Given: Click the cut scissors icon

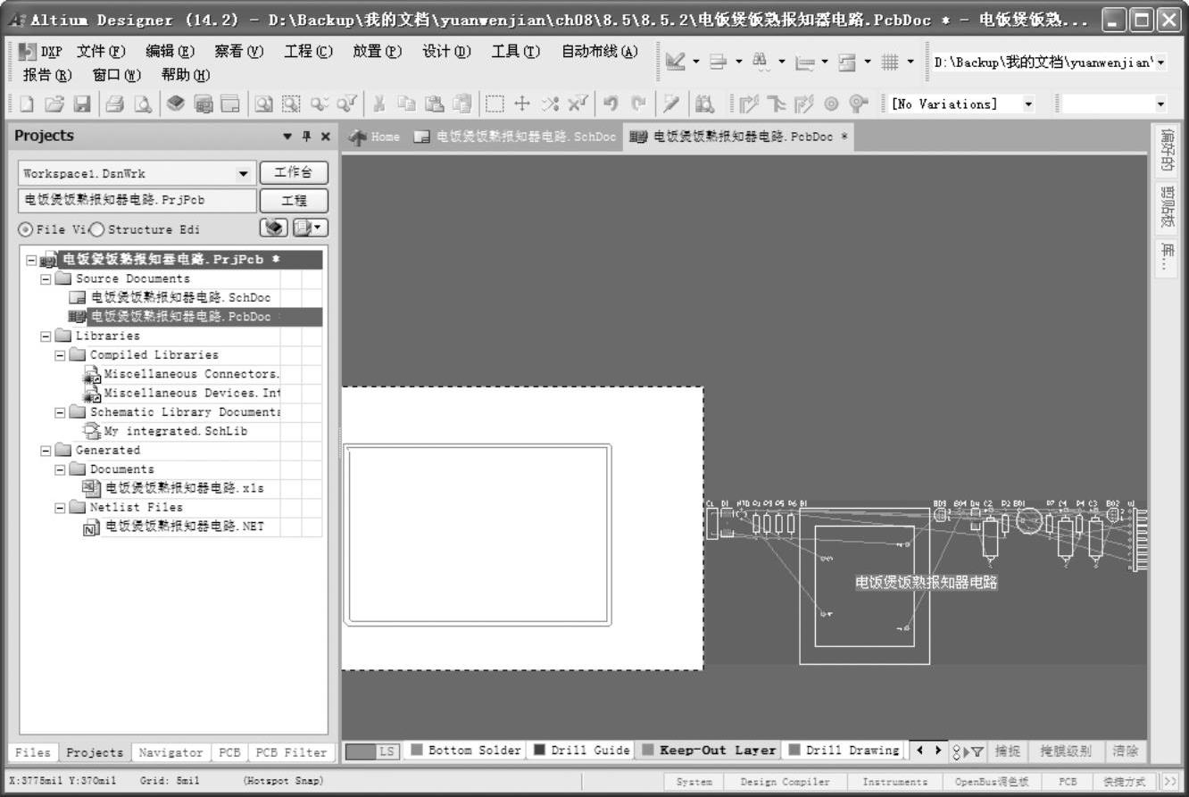Looking at the screenshot, I should 378,104.
